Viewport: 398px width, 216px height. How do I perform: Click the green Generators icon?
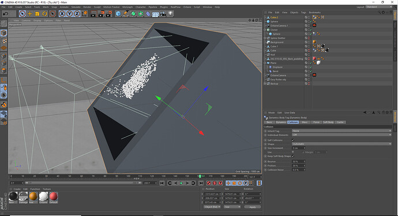[133, 14]
